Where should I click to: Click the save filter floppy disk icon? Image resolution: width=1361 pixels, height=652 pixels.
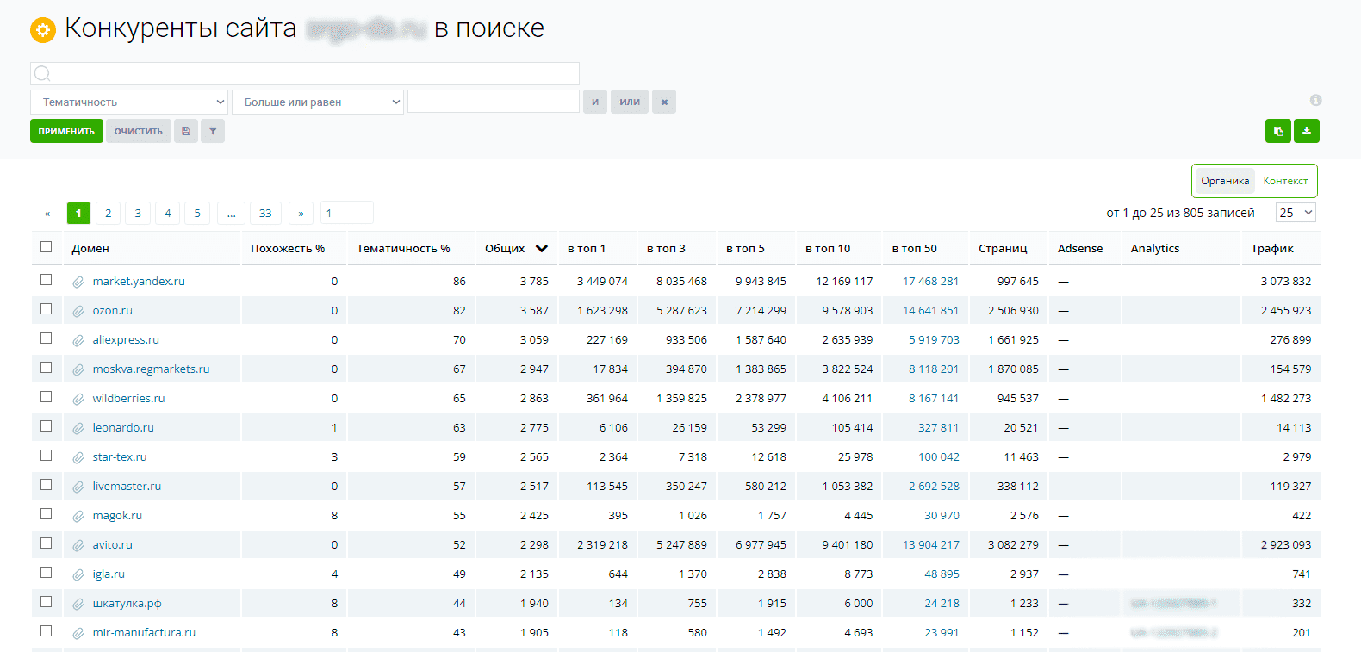point(185,131)
